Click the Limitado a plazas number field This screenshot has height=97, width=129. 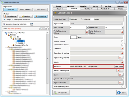[92, 19]
